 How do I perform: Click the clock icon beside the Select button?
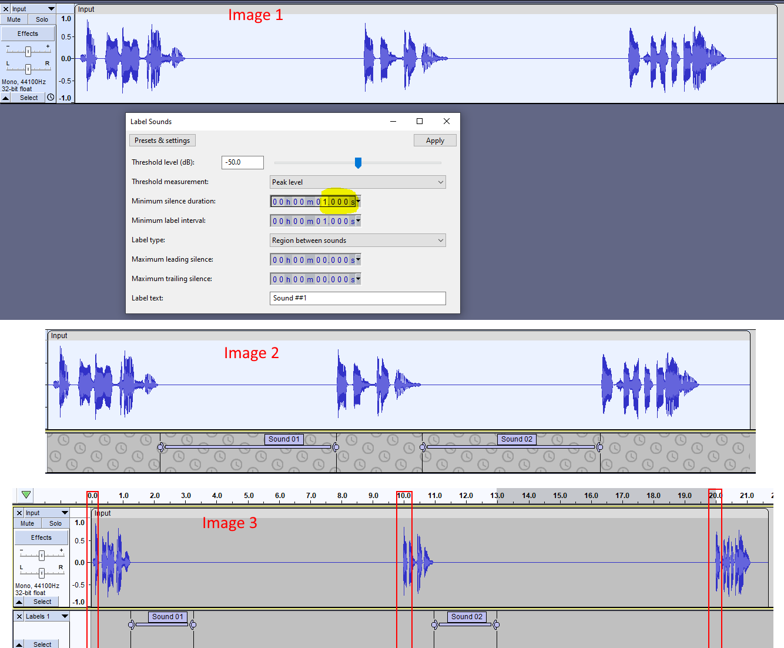50,97
